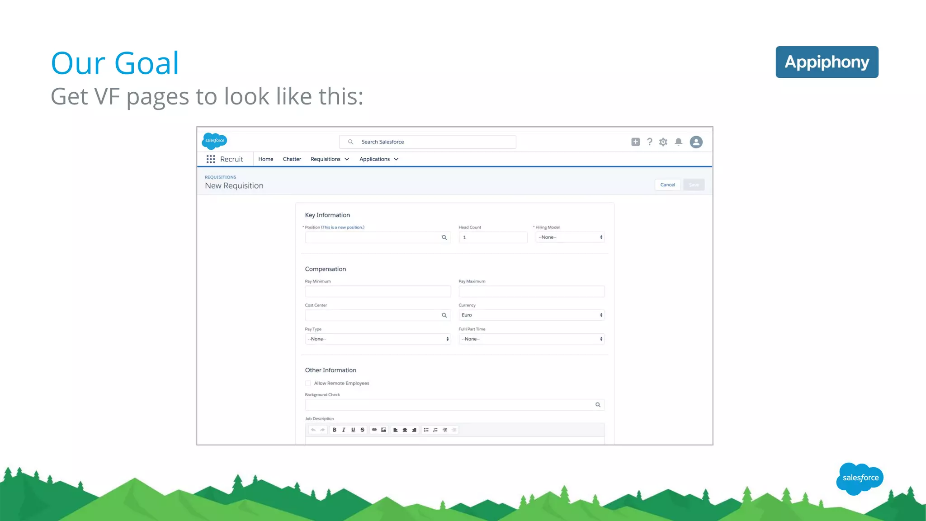Open the App Launcher grid icon

click(x=211, y=159)
